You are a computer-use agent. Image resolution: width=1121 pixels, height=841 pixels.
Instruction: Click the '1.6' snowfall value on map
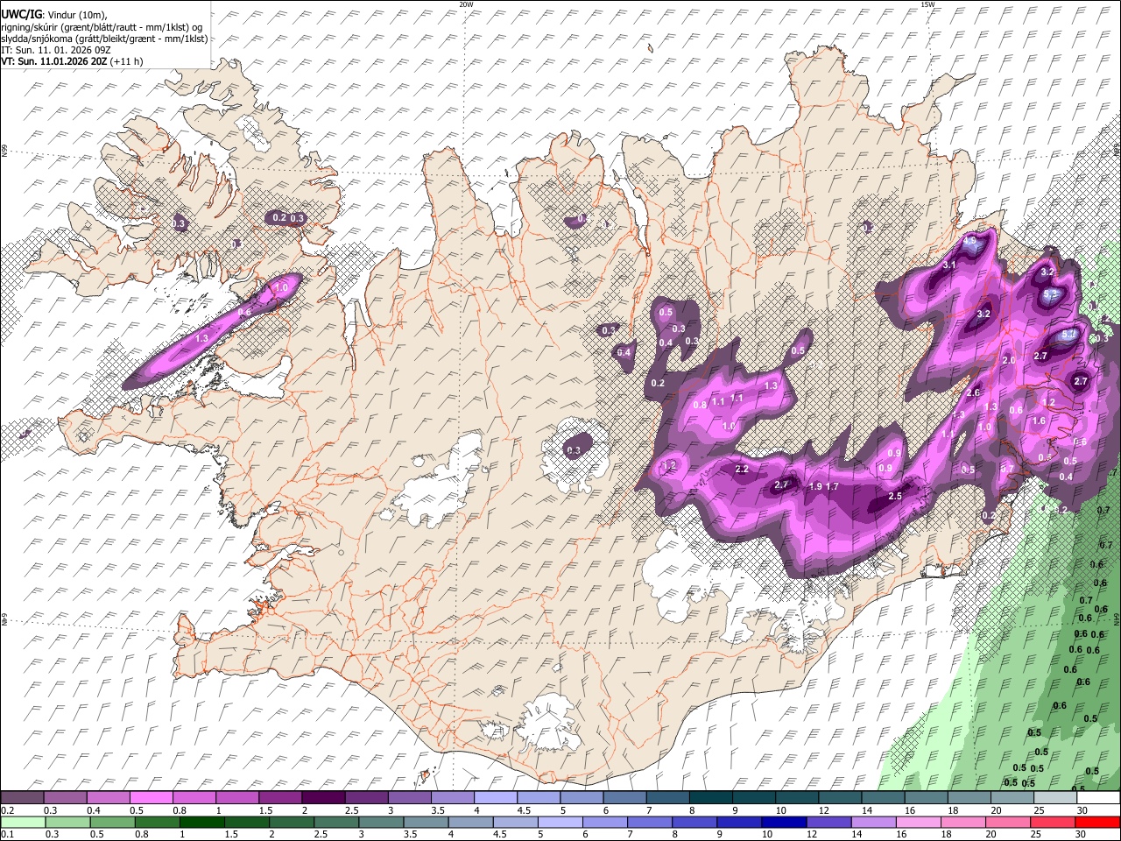coord(1039,420)
